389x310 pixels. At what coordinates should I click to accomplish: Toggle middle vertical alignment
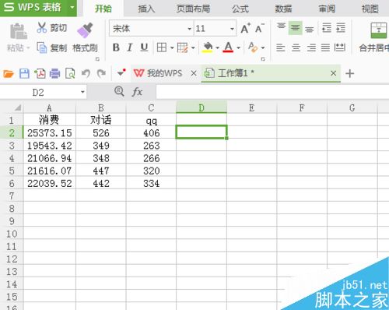295,28
